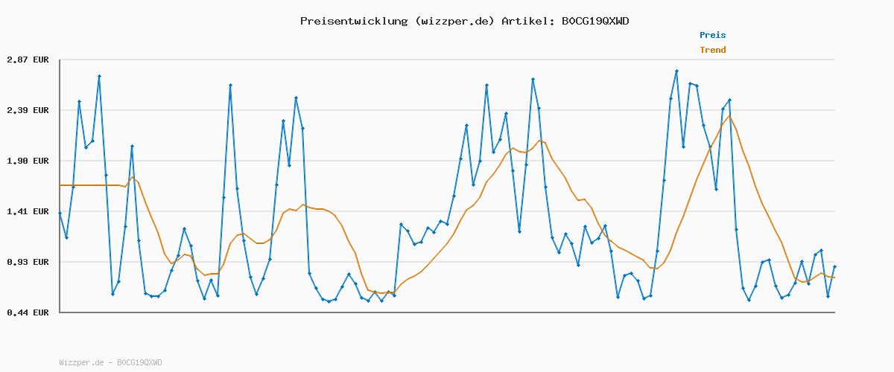
Task: Click the lowest blue price data point
Action: click(x=329, y=301)
